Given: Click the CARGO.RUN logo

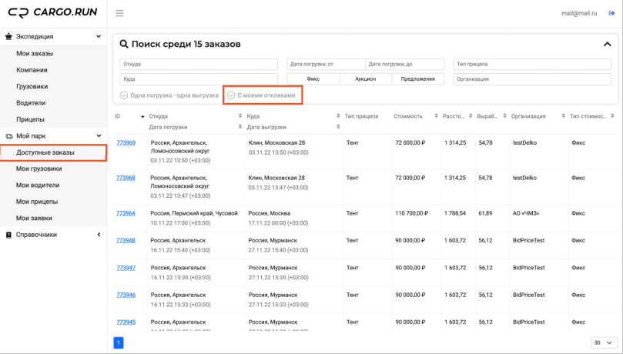Looking at the screenshot, I should coord(52,13).
